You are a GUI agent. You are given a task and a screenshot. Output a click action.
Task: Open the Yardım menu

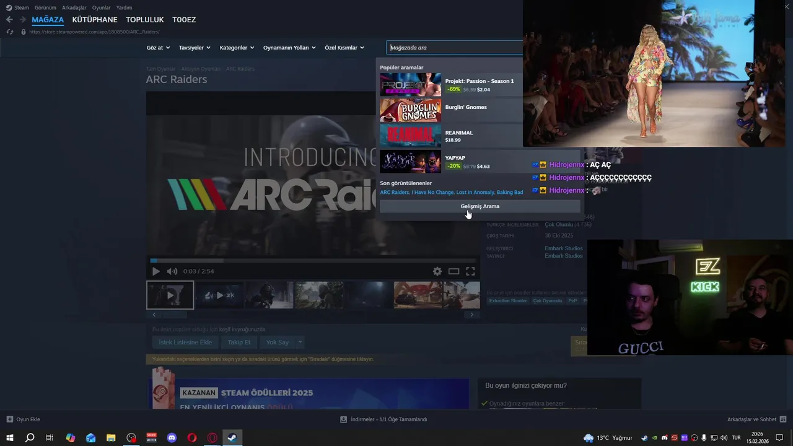124,7
